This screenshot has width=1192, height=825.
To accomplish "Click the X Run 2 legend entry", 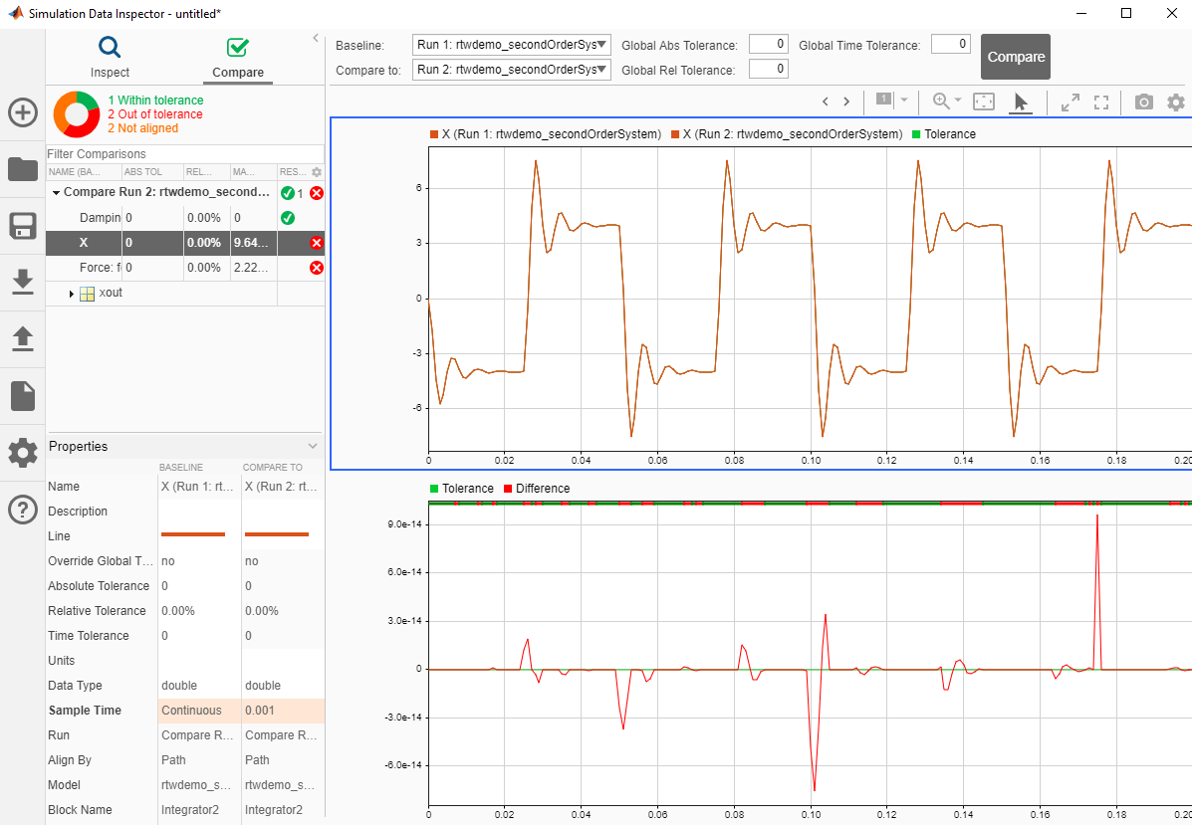I will click(x=786, y=134).
